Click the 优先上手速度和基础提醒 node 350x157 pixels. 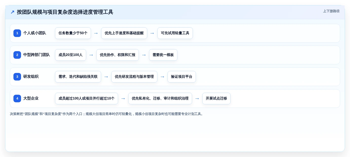point(124,33)
